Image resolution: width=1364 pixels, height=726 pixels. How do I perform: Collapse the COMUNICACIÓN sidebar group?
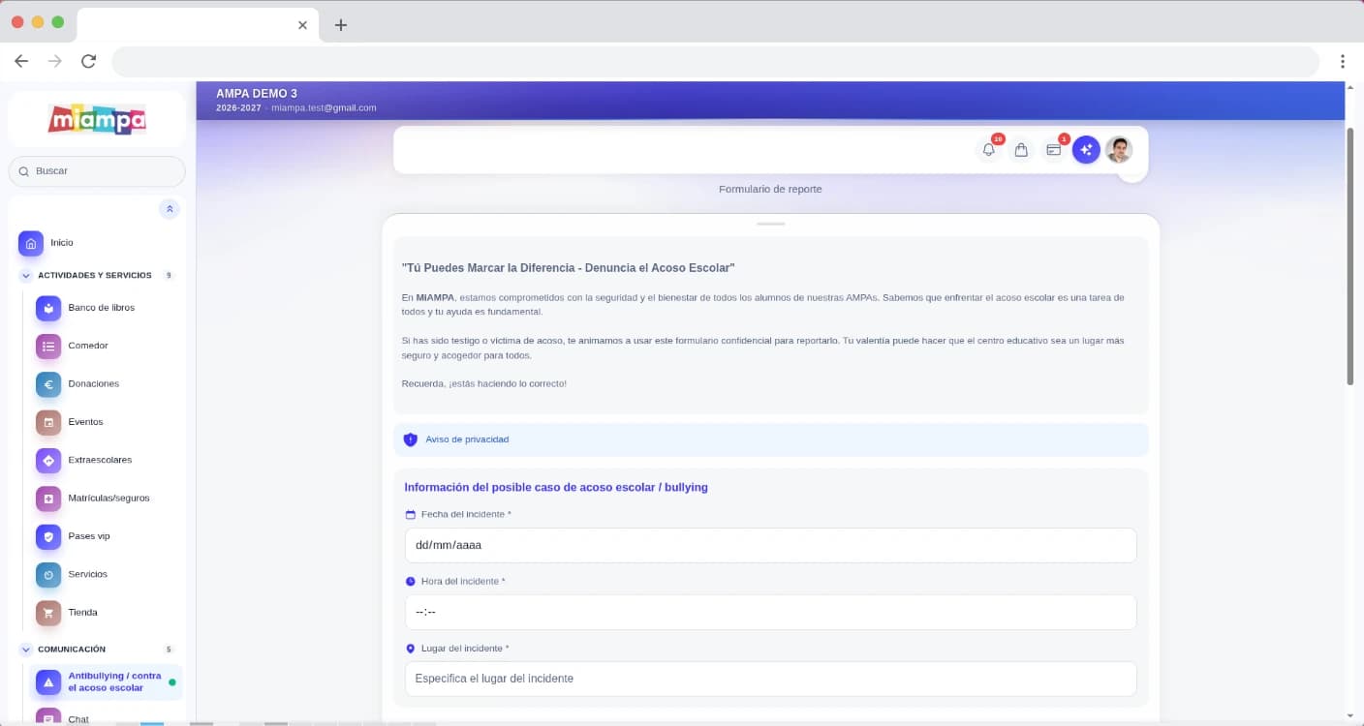point(96,650)
